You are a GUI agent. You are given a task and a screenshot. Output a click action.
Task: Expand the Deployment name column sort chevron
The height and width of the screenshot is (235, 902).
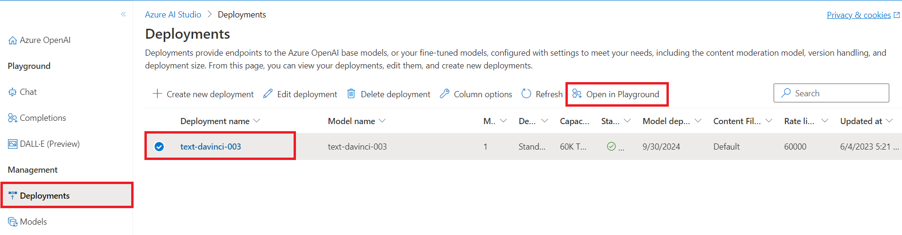(257, 121)
